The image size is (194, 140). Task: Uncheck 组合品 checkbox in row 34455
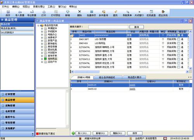179,35
